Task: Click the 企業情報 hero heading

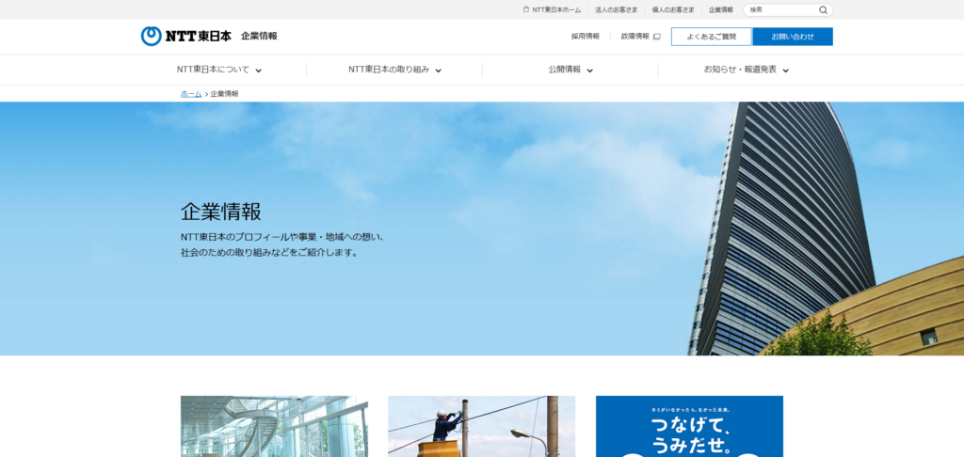Action: 220,212
